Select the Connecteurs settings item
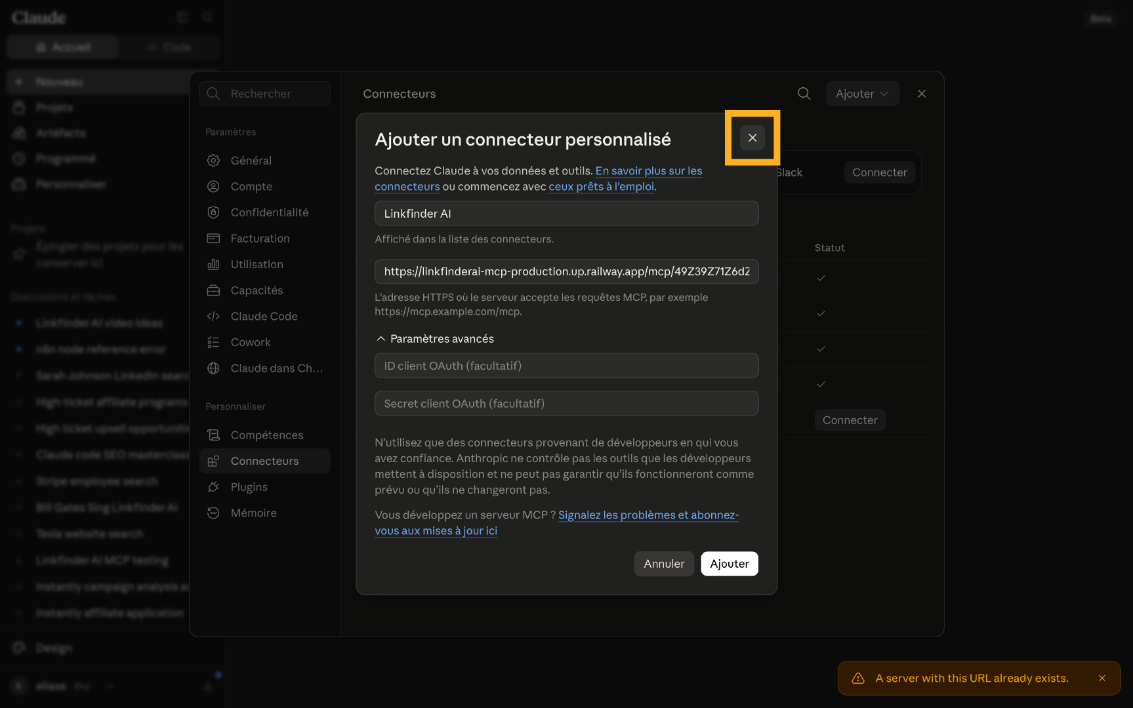 tap(265, 461)
